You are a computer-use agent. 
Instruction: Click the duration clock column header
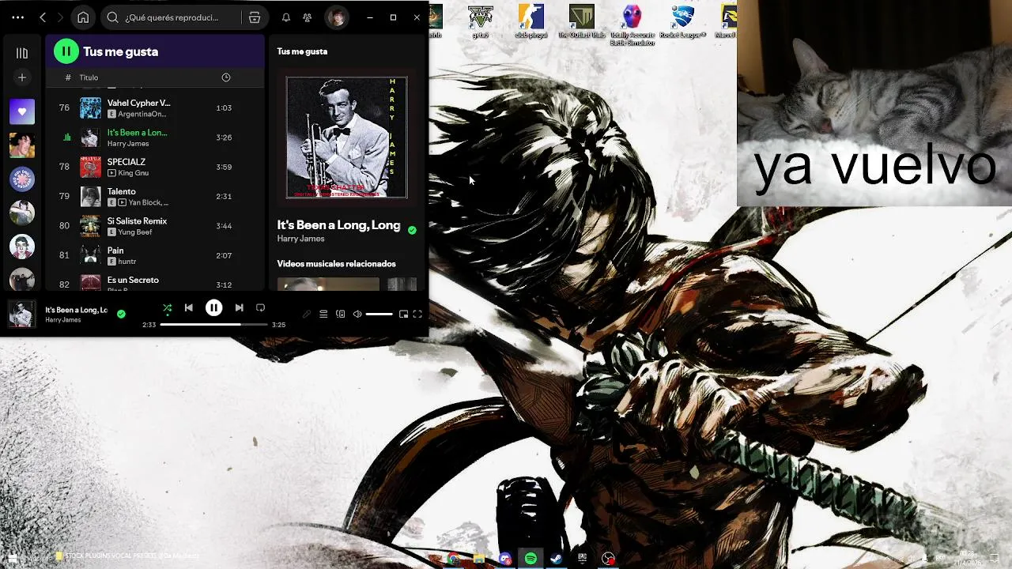[x=226, y=77]
